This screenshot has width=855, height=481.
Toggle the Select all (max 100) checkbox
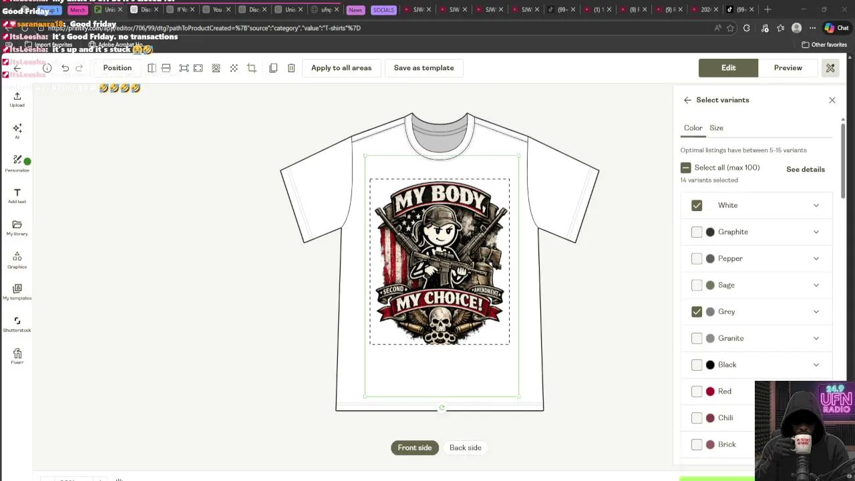[685, 168]
